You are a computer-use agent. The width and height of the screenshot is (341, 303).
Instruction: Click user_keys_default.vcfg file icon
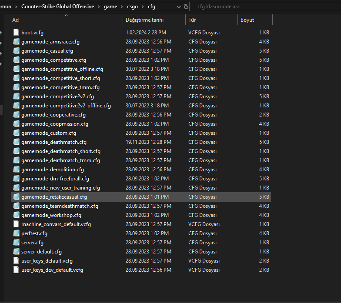(x=16, y=261)
